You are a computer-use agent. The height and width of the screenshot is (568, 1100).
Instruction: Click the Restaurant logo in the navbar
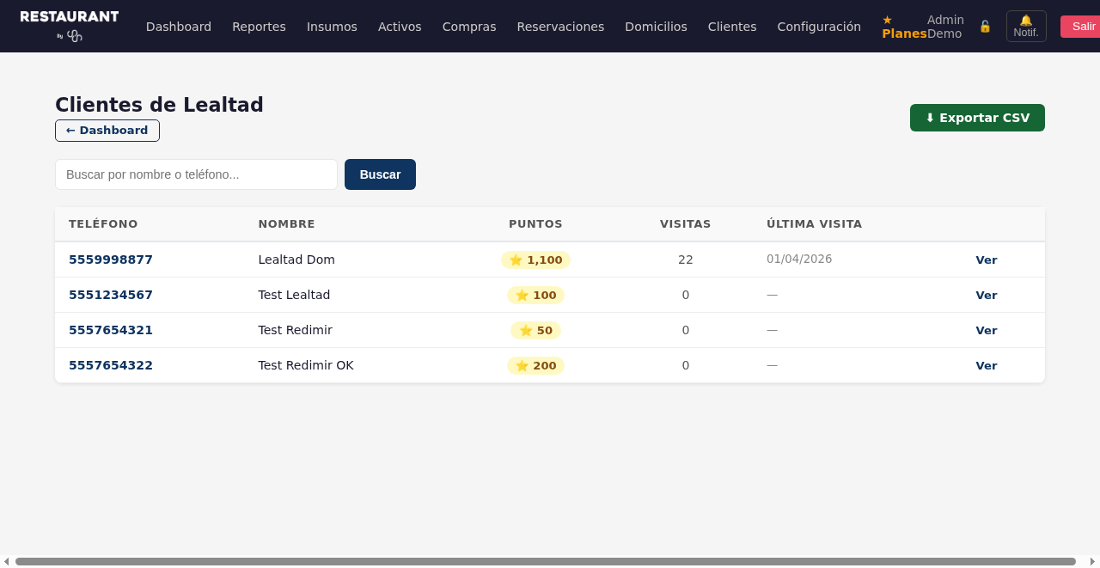pyautogui.click(x=70, y=26)
